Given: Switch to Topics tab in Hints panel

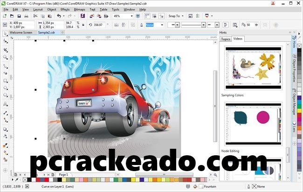Looking at the screenshot, I should [226, 39].
